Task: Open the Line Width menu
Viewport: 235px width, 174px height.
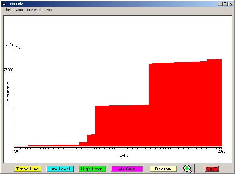Action: click(x=35, y=10)
